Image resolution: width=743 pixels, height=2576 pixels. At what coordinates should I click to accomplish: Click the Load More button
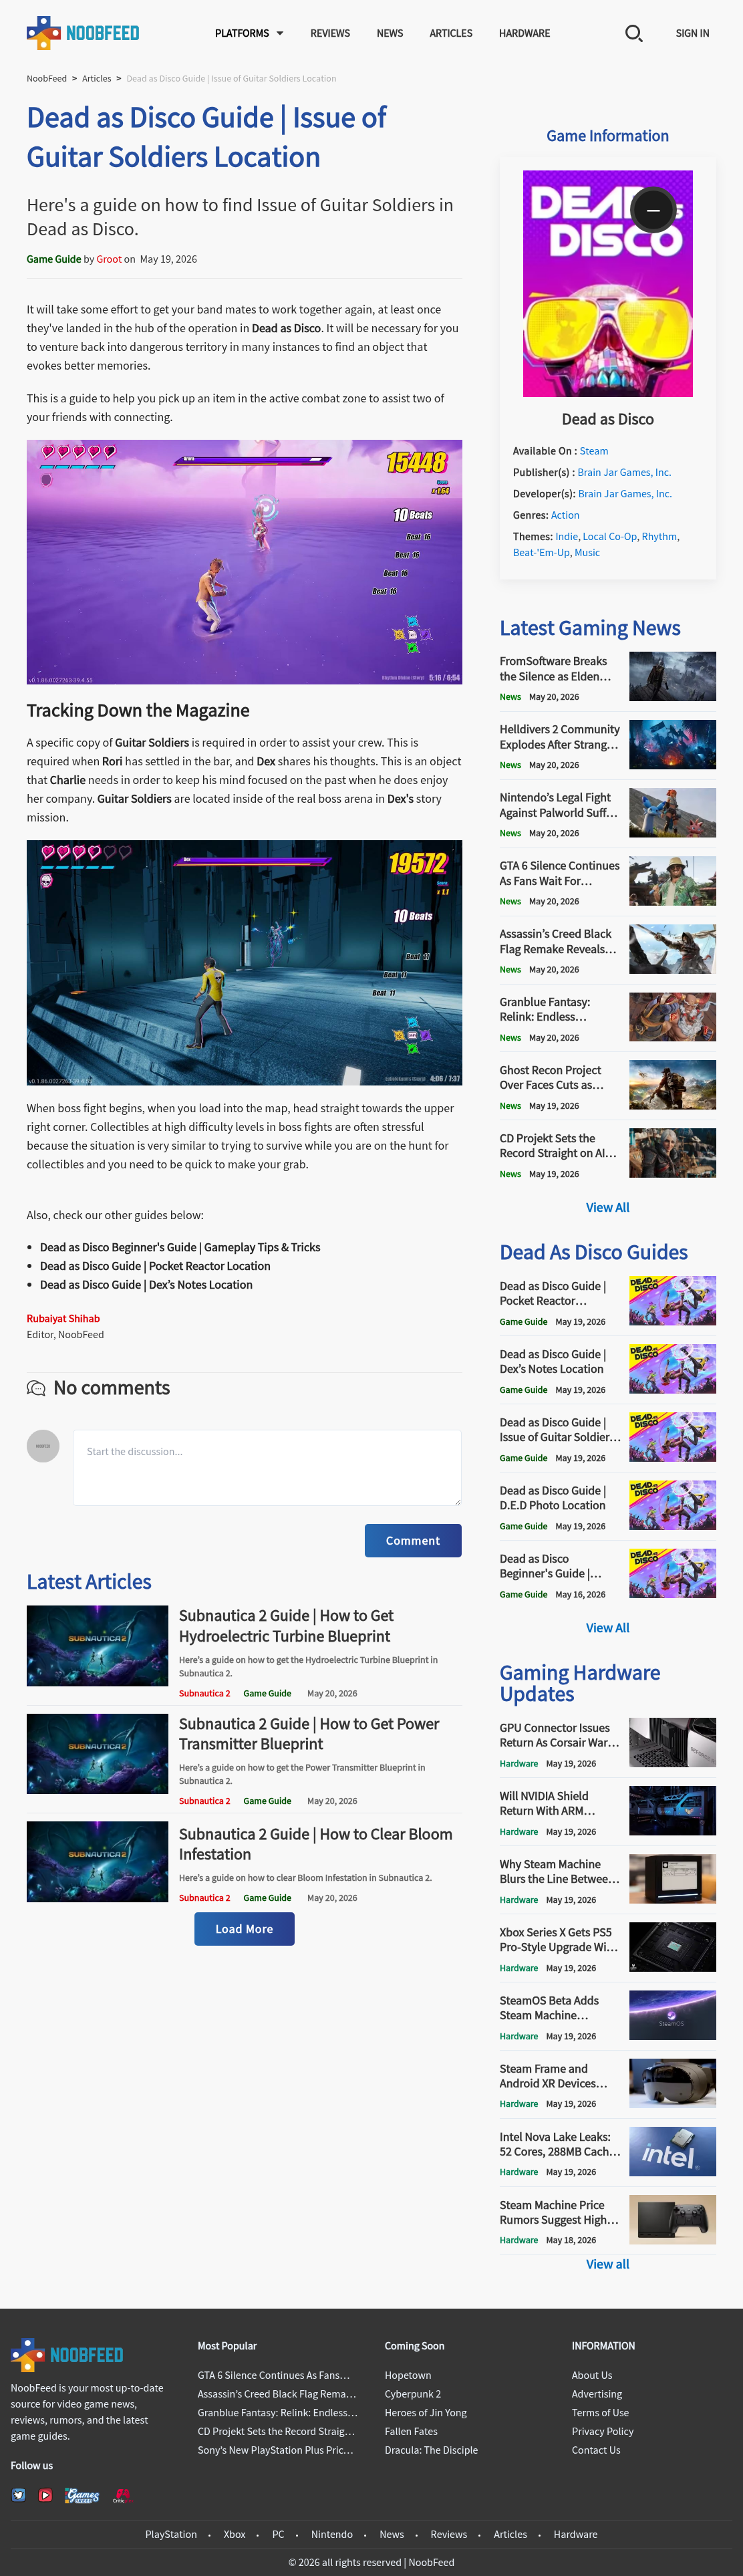click(244, 1929)
